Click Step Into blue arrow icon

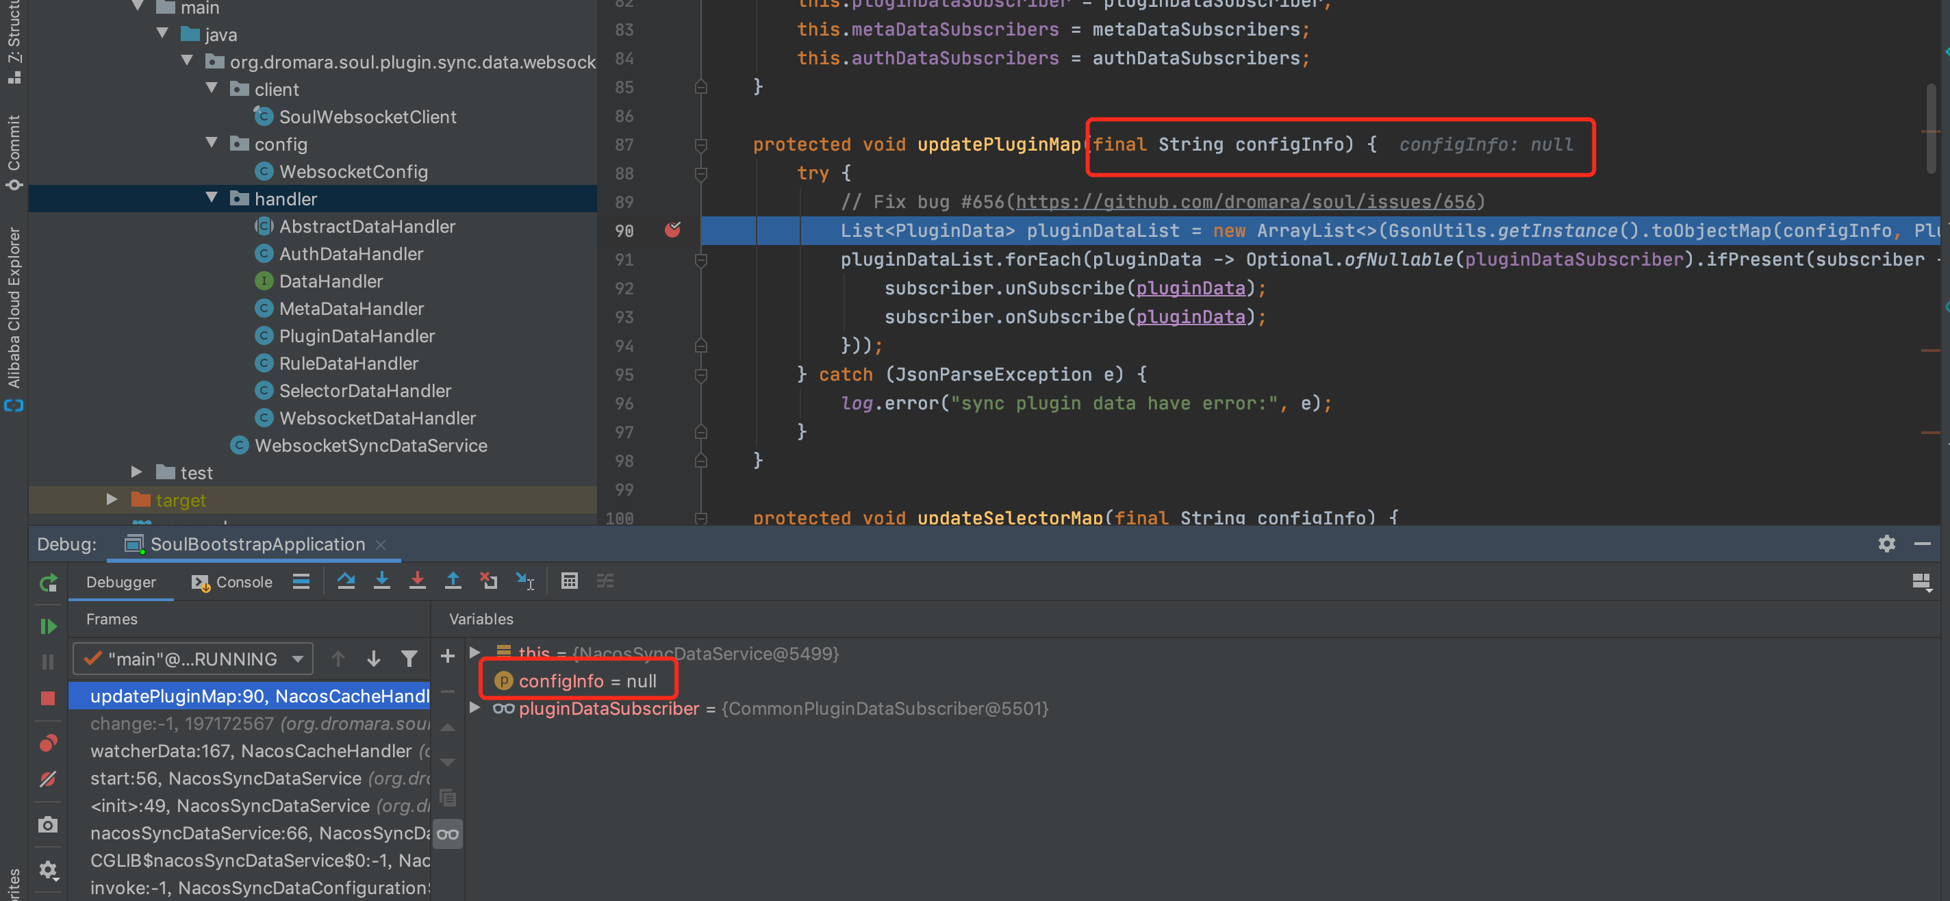click(x=381, y=581)
